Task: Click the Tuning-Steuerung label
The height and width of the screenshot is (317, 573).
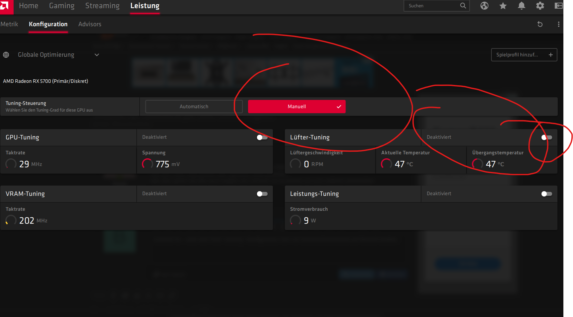Action: coord(26,103)
